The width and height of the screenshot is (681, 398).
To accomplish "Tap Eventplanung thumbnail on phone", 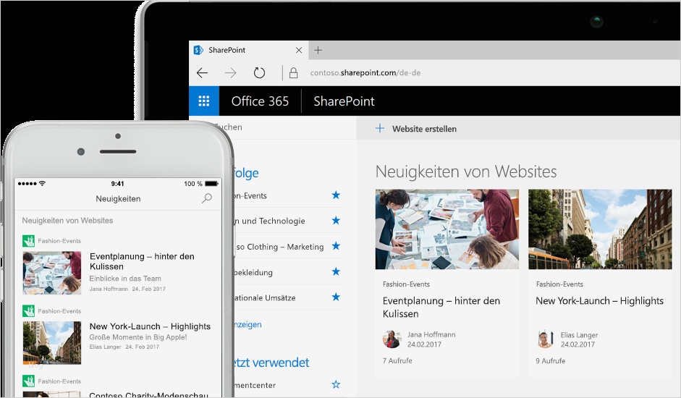I will (x=52, y=273).
